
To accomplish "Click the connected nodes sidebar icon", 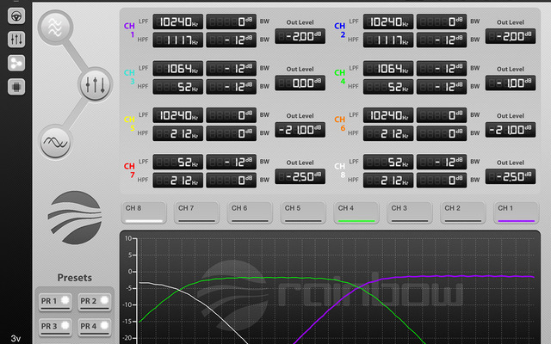I will [16, 63].
